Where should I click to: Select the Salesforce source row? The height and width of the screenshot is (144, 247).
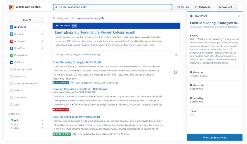[x=27, y=76]
